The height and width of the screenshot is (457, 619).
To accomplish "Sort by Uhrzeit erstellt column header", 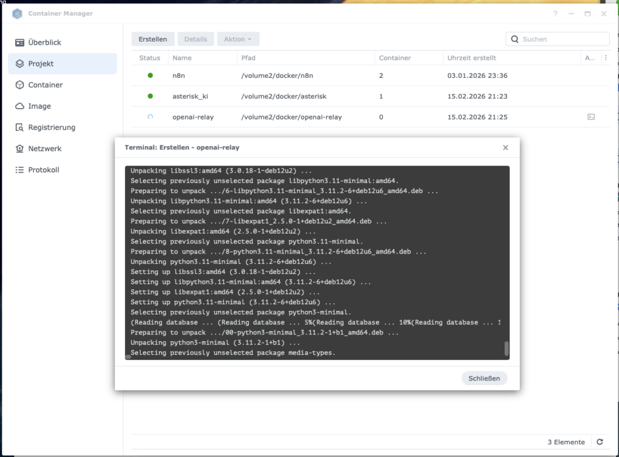I will (472, 58).
